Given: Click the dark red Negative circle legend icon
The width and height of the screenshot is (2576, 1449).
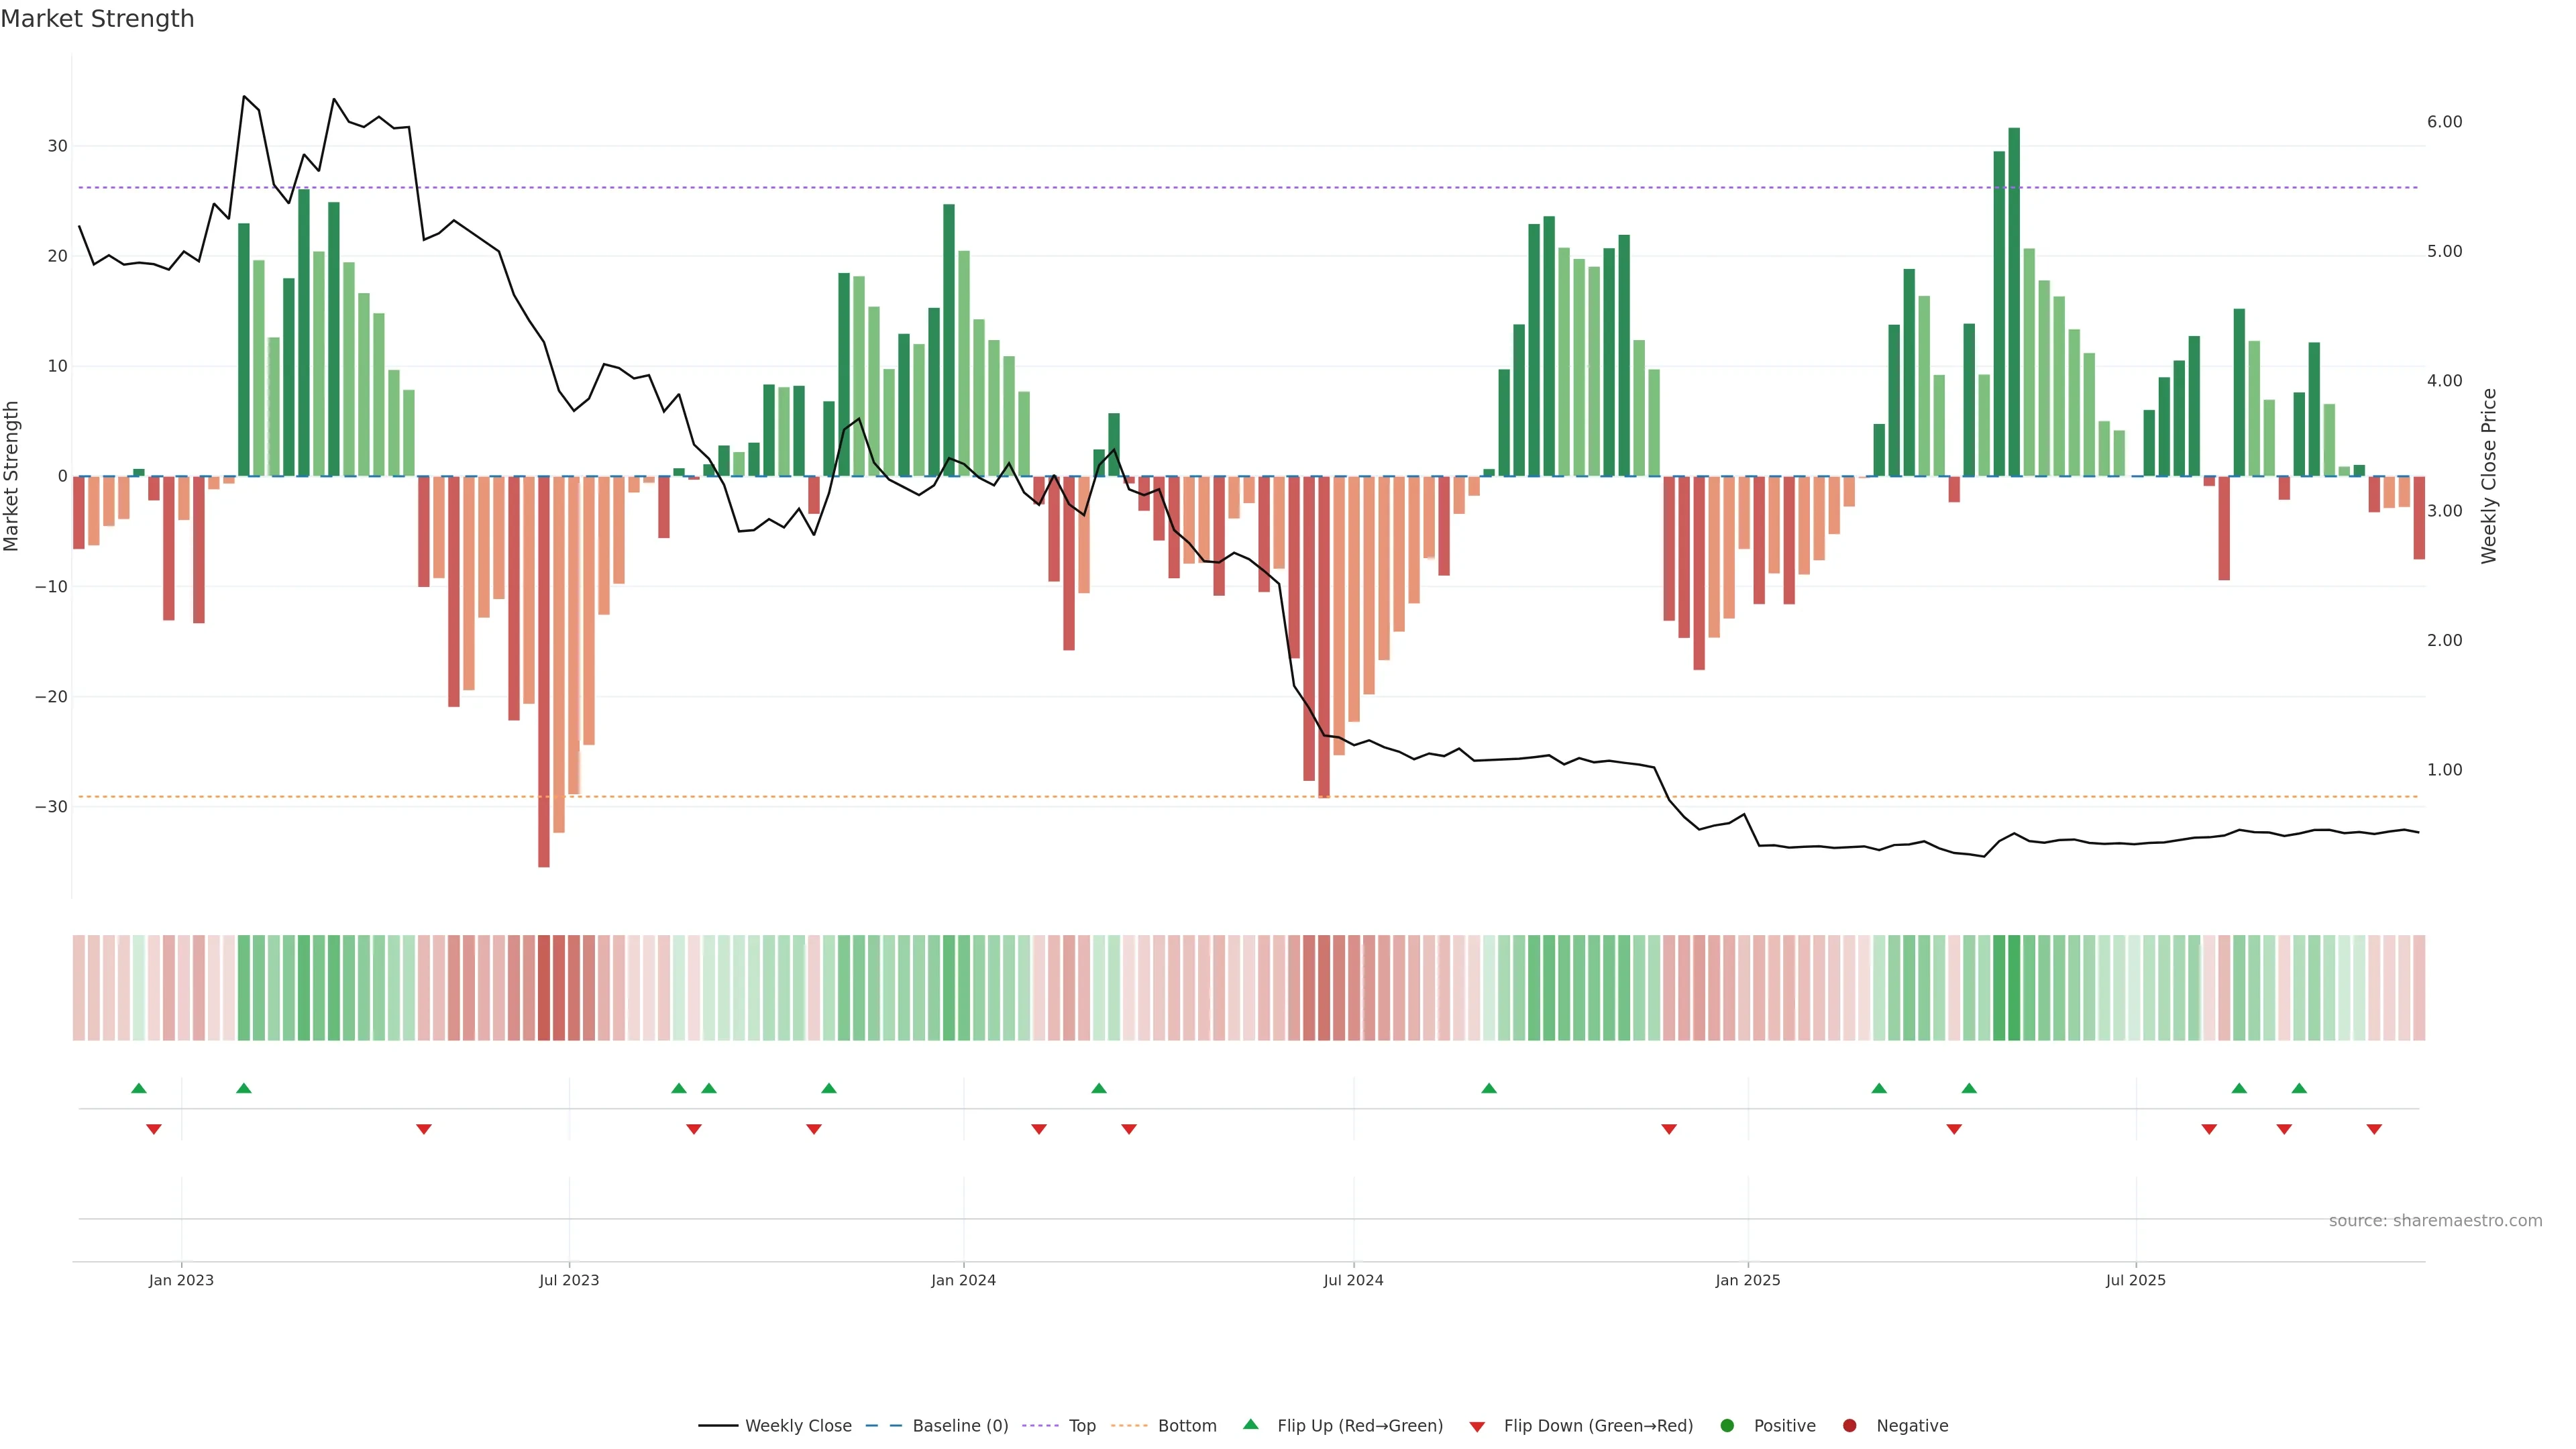Looking at the screenshot, I should tap(1849, 1426).
